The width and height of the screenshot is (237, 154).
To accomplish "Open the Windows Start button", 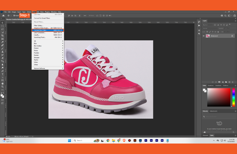I will [69, 140].
